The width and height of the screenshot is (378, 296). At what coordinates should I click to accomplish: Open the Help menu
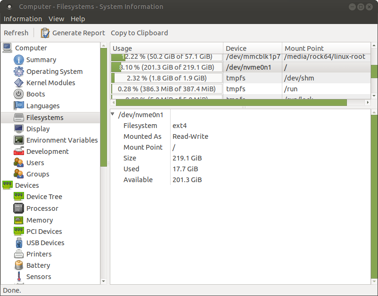coord(78,19)
